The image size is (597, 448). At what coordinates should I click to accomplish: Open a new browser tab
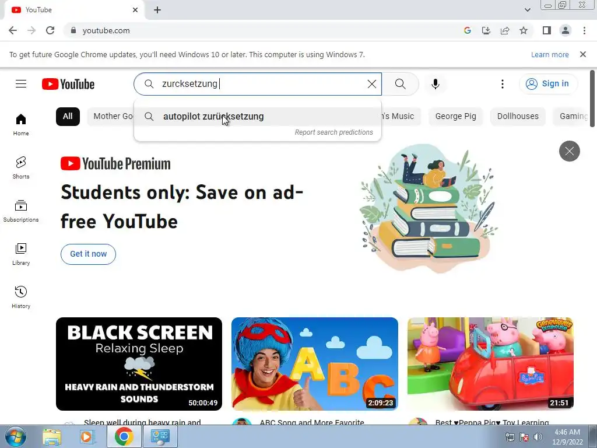(157, 10)
